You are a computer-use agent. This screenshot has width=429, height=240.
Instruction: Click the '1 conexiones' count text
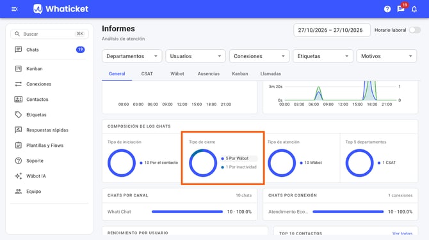tap(400, 195)
